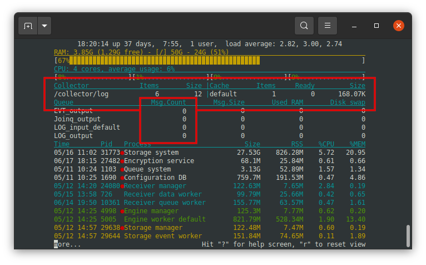Maximize the terminal window
Image resolution: width=426 pixels, height=265 pixels.
[377, 26]
